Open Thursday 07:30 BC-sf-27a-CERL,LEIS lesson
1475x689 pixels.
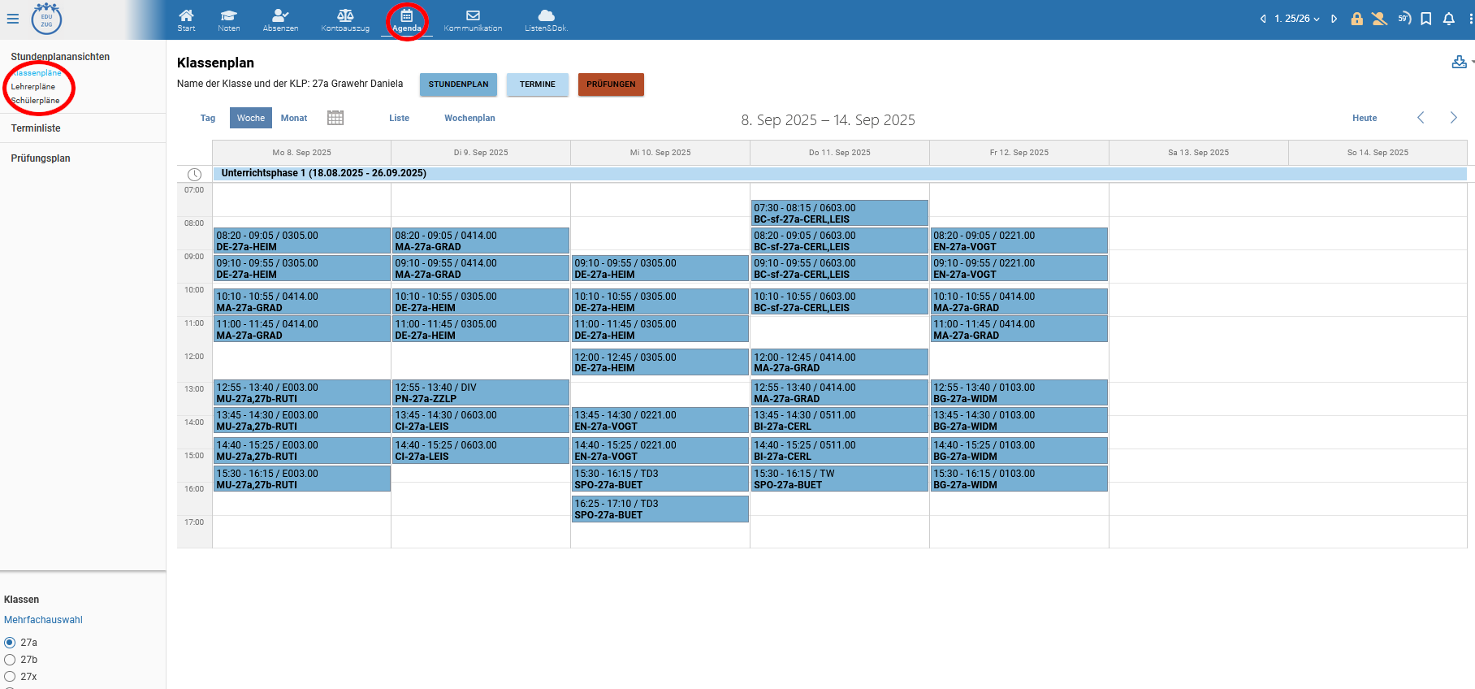[x=840, y=214]
